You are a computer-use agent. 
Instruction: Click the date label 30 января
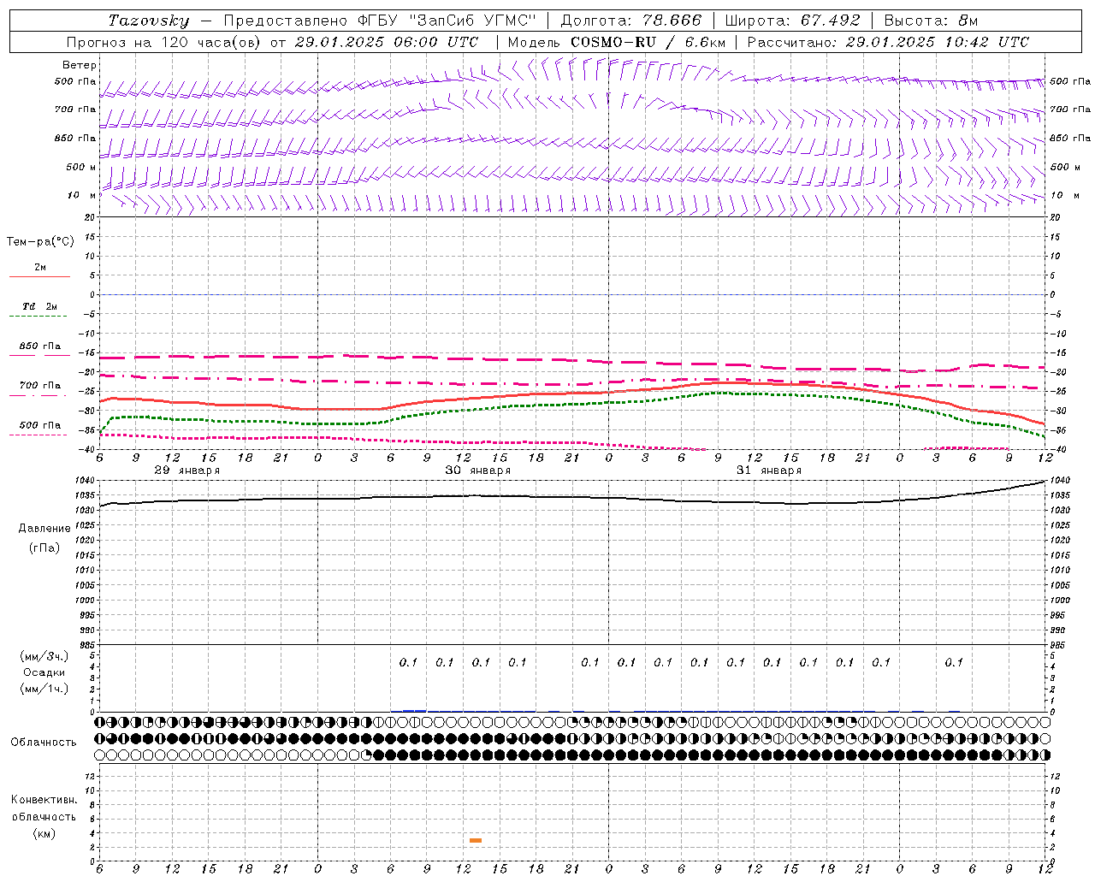click(477, 471)
